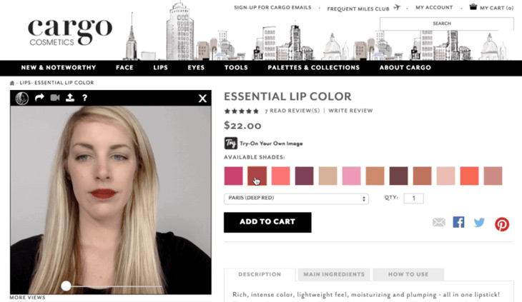522x302 pixels.
Task: Click Sign-Up For Cargo Emails link
Action: (x=272, y=7)
